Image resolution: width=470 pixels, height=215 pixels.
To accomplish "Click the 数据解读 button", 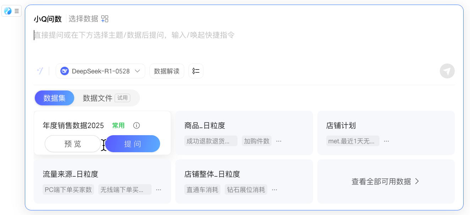I will tap(167, 71).
